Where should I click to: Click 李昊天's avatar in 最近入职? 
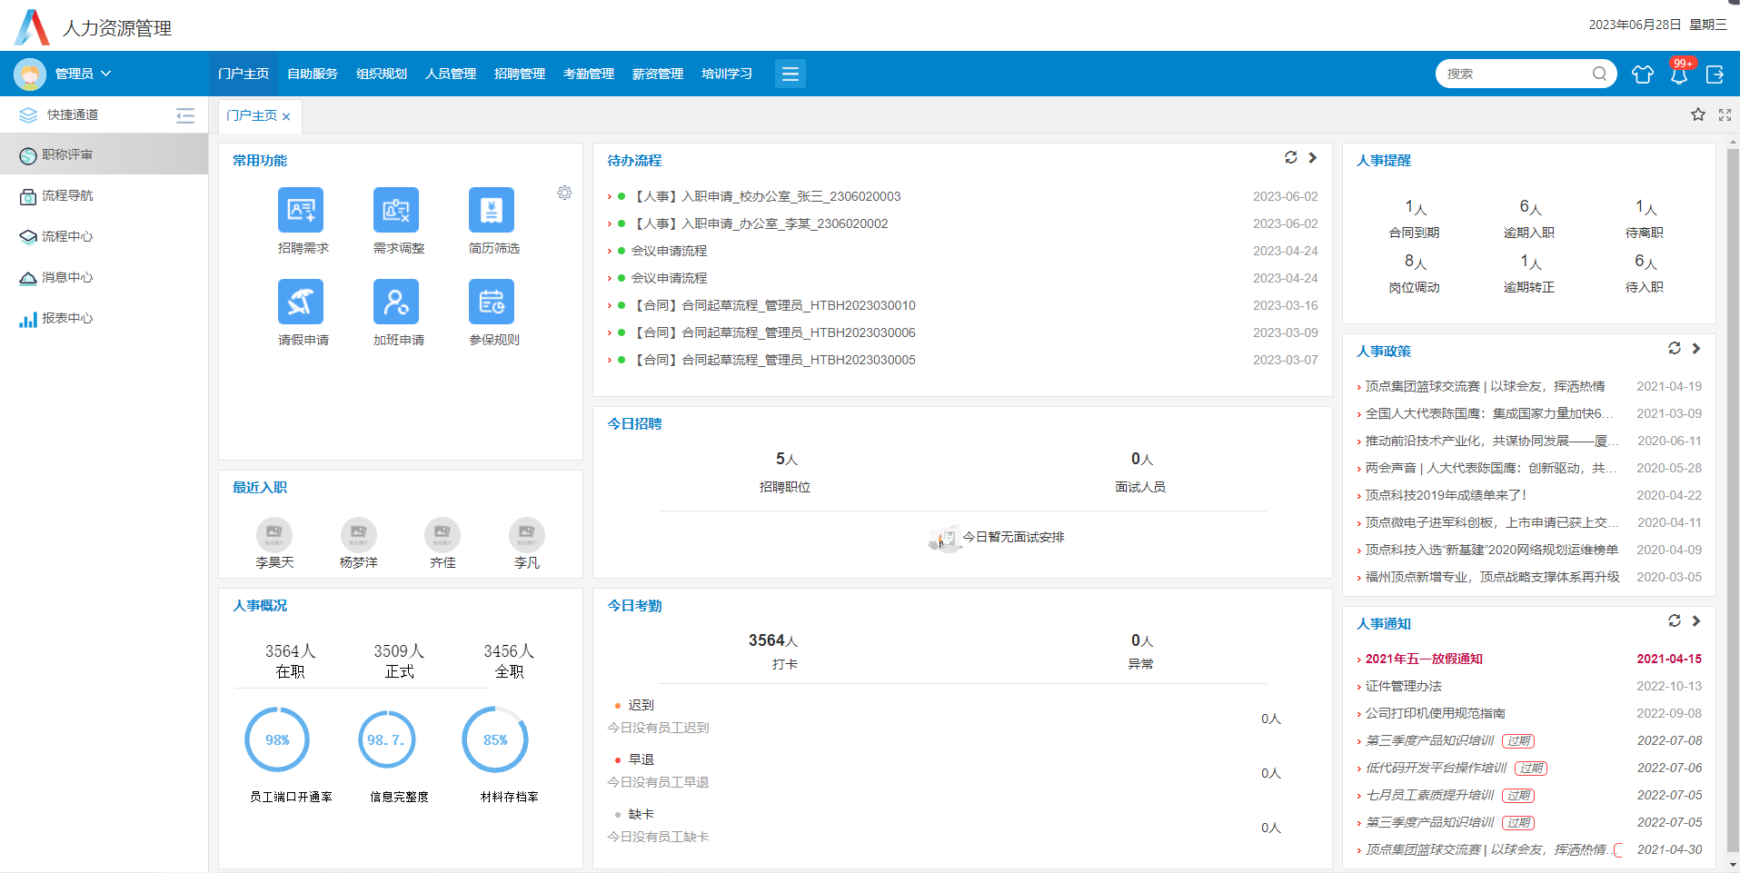click(x=274, y=534)
